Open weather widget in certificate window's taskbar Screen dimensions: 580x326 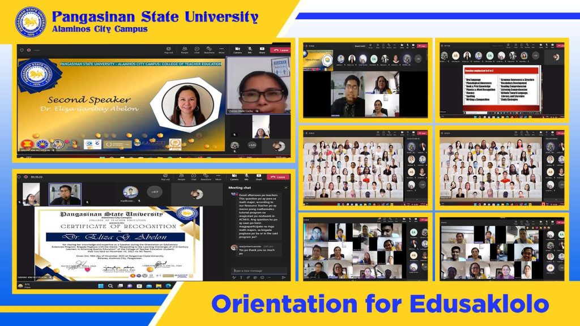(x=24, y=286)
